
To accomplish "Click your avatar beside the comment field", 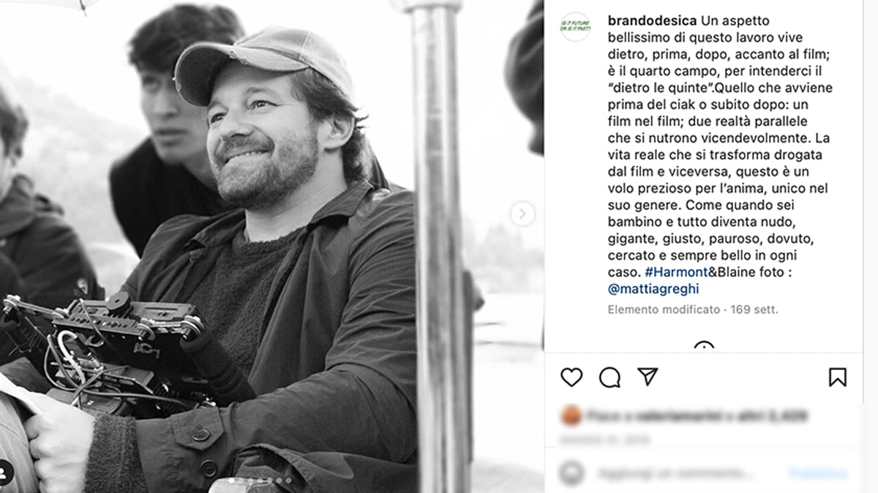I will point(571,473).
